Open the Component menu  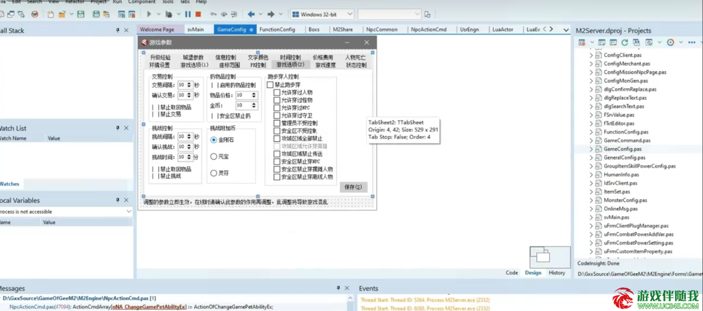point(142,2)
